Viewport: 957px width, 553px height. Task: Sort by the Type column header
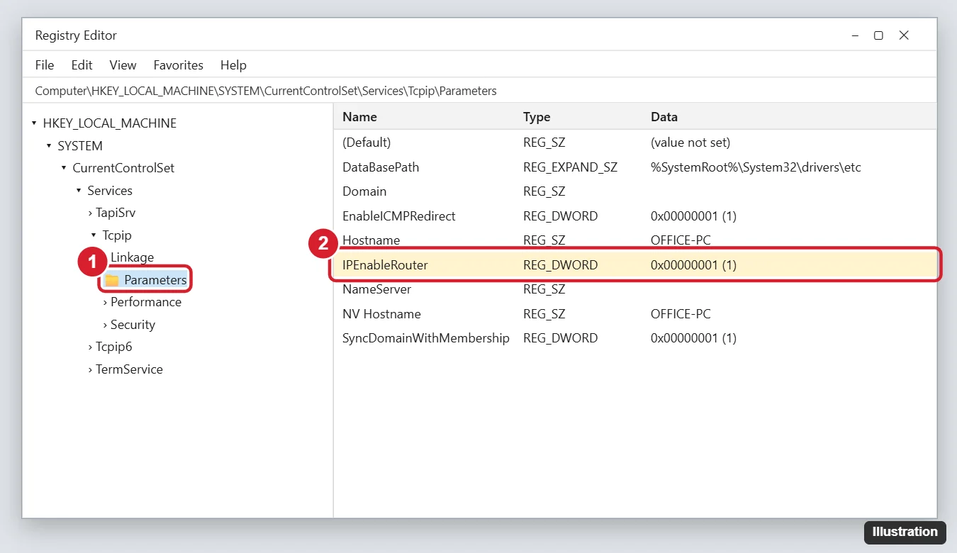(537, 117)
